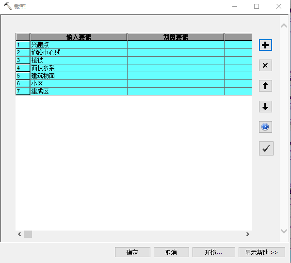This screenshot has height=263, width=291.
Task: Click row number 6 header cell
Action: [x=23, y=84]
